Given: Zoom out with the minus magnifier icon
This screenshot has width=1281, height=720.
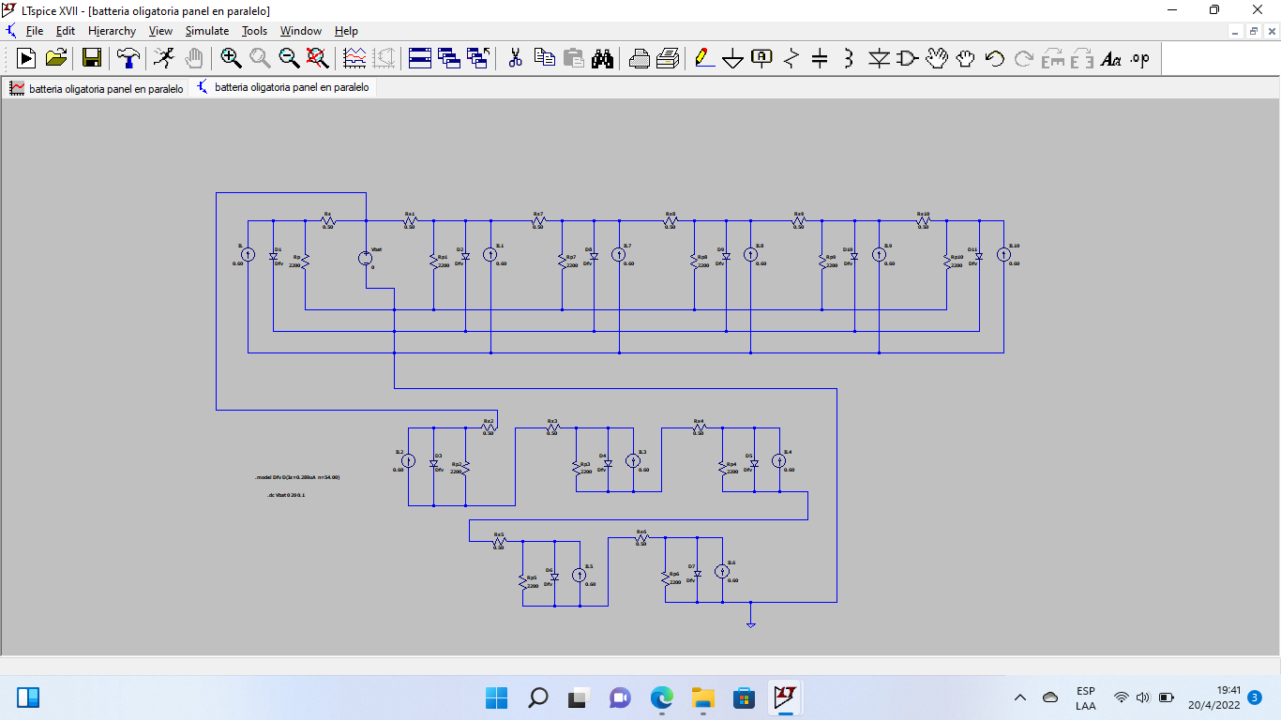Looking at the screenshot, I should (x=289, y=58).
